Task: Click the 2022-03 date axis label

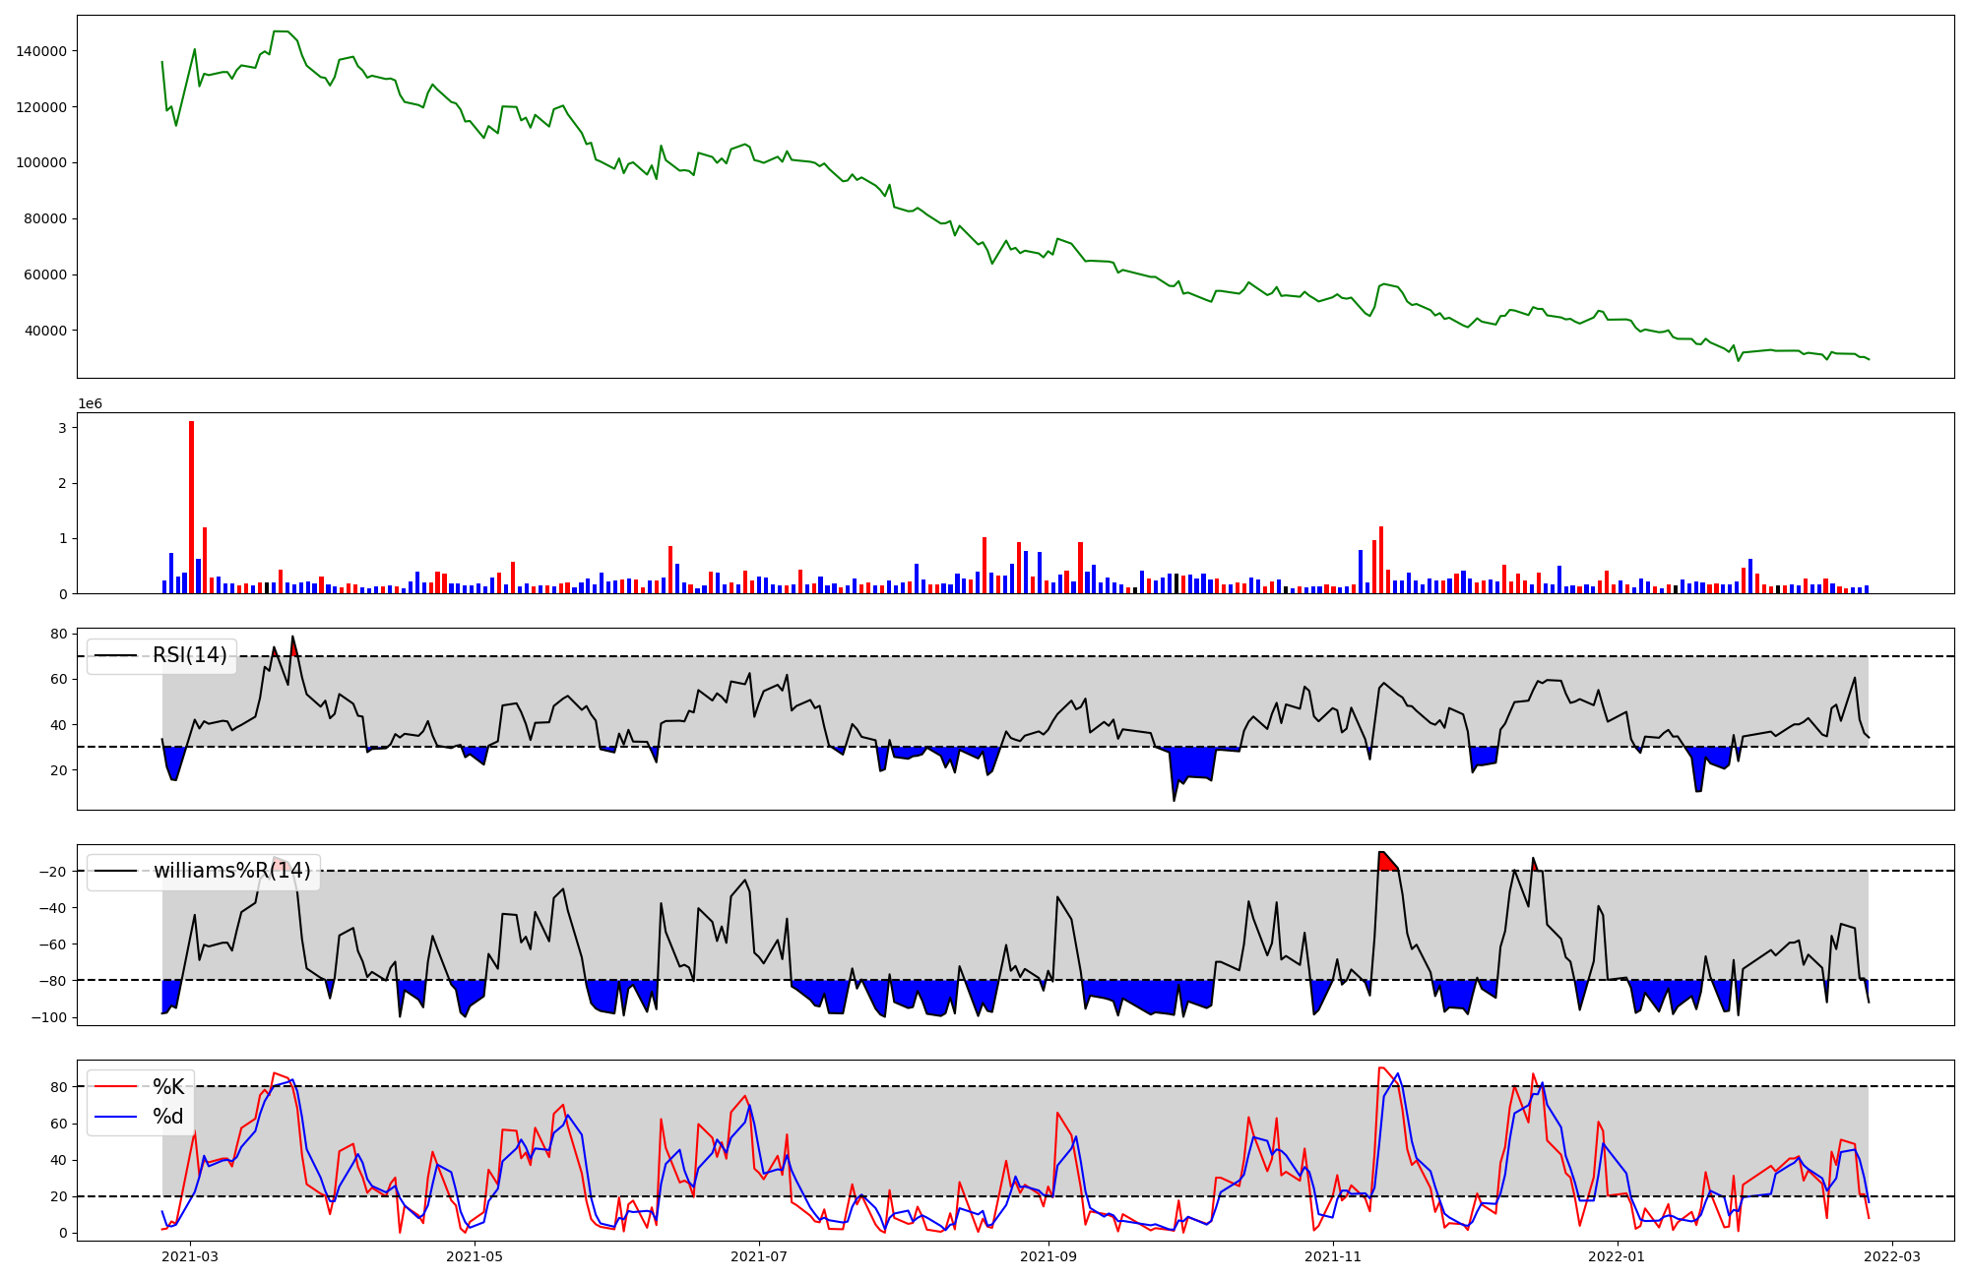Action: pos(1892,1256)
